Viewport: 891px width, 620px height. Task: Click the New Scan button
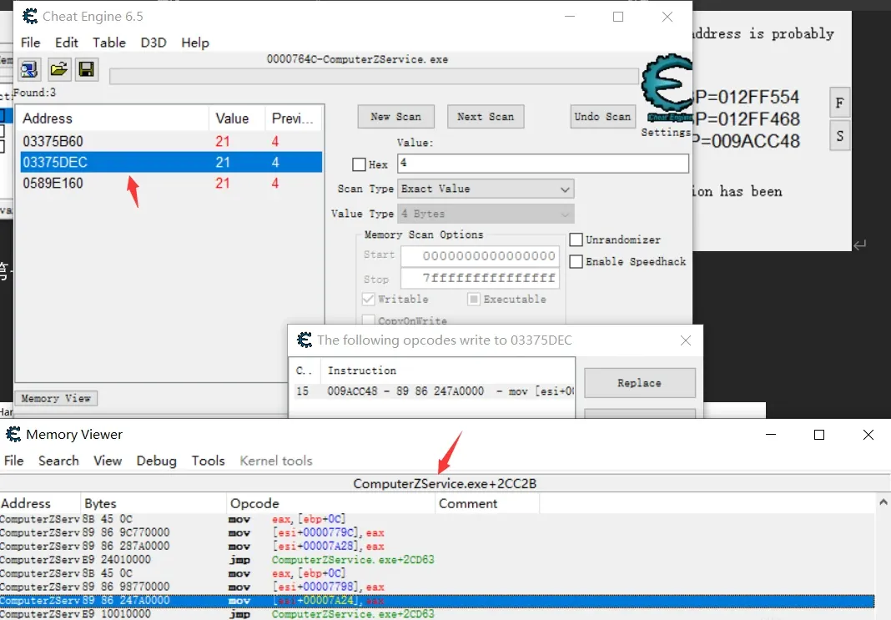tap(396, 117)
